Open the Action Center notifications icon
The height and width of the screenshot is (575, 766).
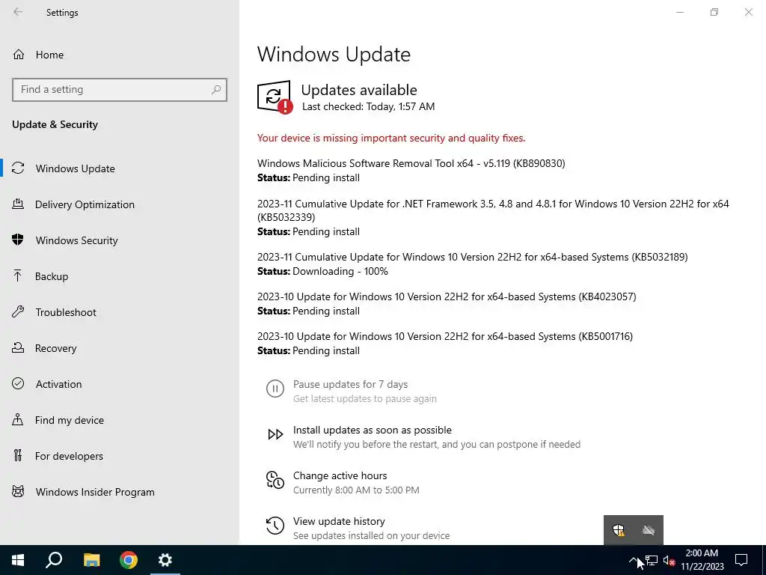point(741,560)
